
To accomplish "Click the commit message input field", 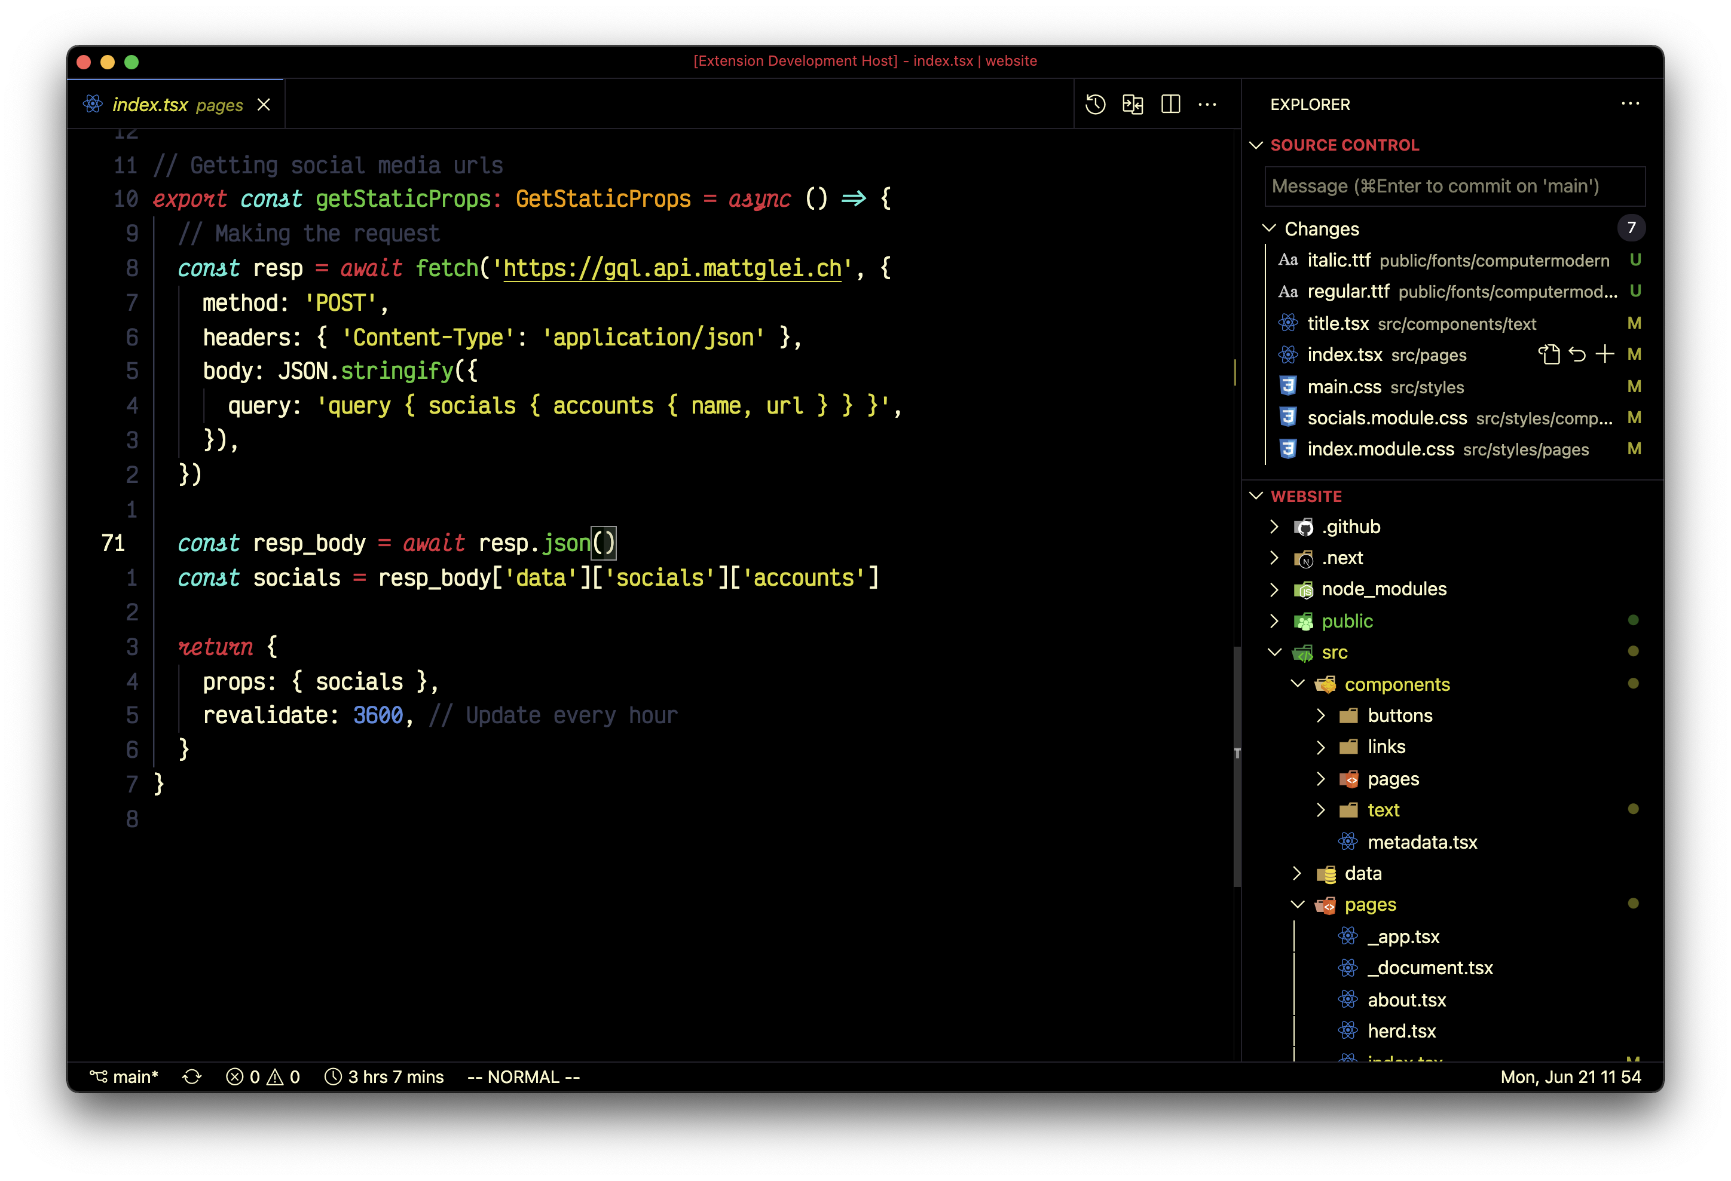I will (1454, 186).
